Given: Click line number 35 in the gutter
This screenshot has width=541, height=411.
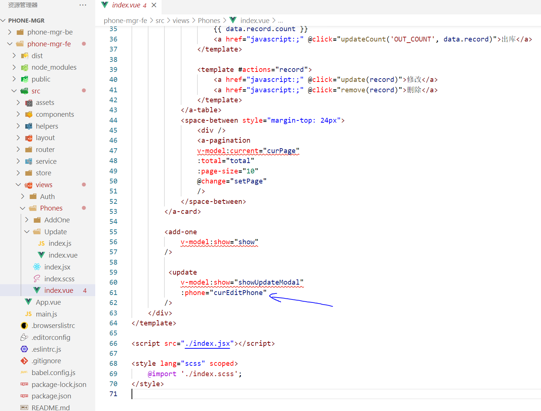Looking at the screenshot, I should click(x=113, y=29).
